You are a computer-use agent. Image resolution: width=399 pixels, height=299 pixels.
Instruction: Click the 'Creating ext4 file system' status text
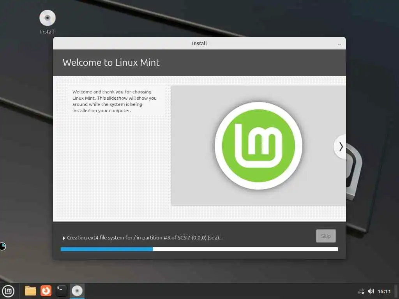[x=145, y=238]
